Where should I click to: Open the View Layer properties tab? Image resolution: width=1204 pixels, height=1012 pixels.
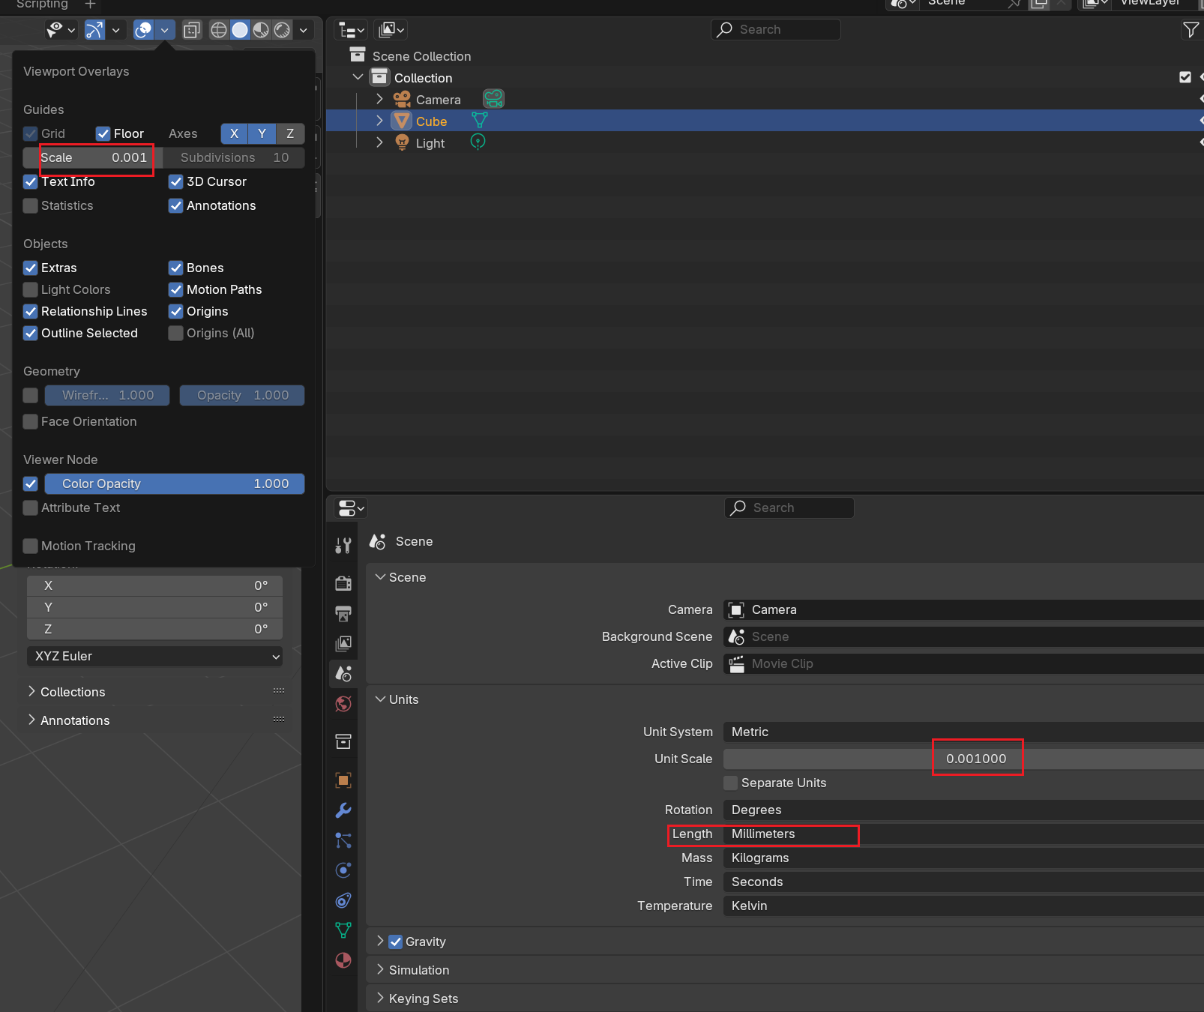343,643
